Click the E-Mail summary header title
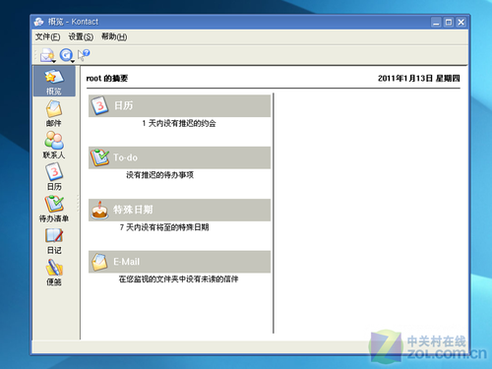The height and width of the screenshot is (369, 492). click(126, 262)
